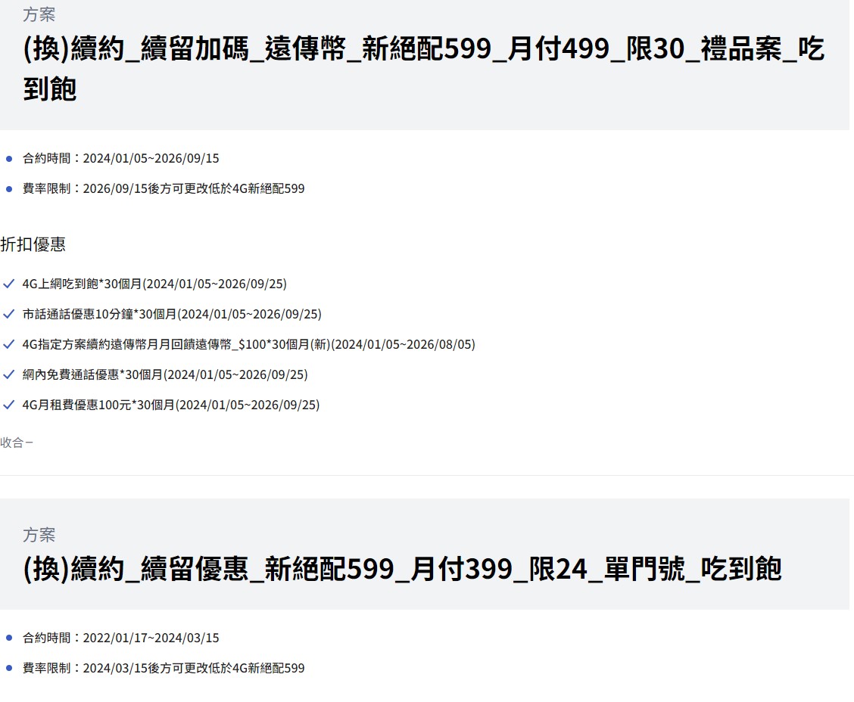Image resolution: width=854 pixels, height=702 pixels.
Task: Click the 4G月租費優惠100元*30個月 discount text
Action: 171,405
